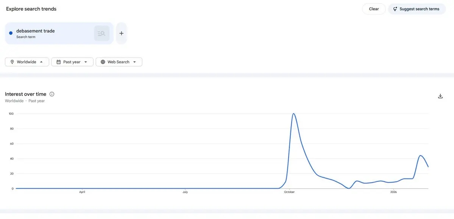Click the 2026 label on the time axis
The height and width of the screenshot is (219, 454).
coord(393,192)
